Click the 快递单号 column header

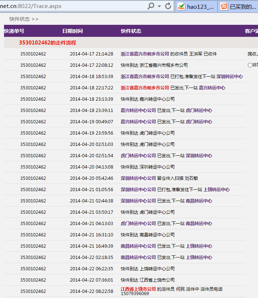click(14, 31)
